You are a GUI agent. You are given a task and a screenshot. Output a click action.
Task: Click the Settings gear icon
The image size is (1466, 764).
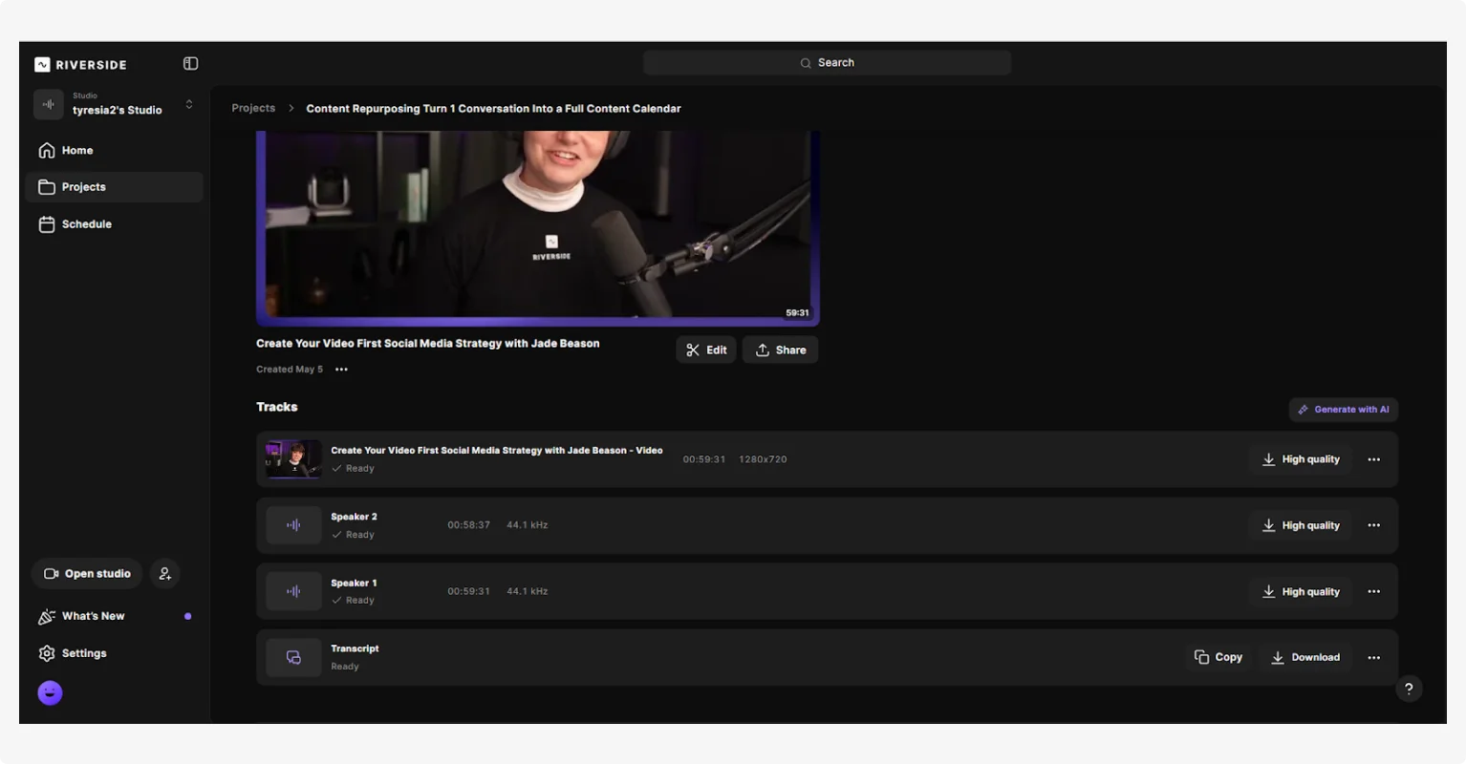(46, 653)
